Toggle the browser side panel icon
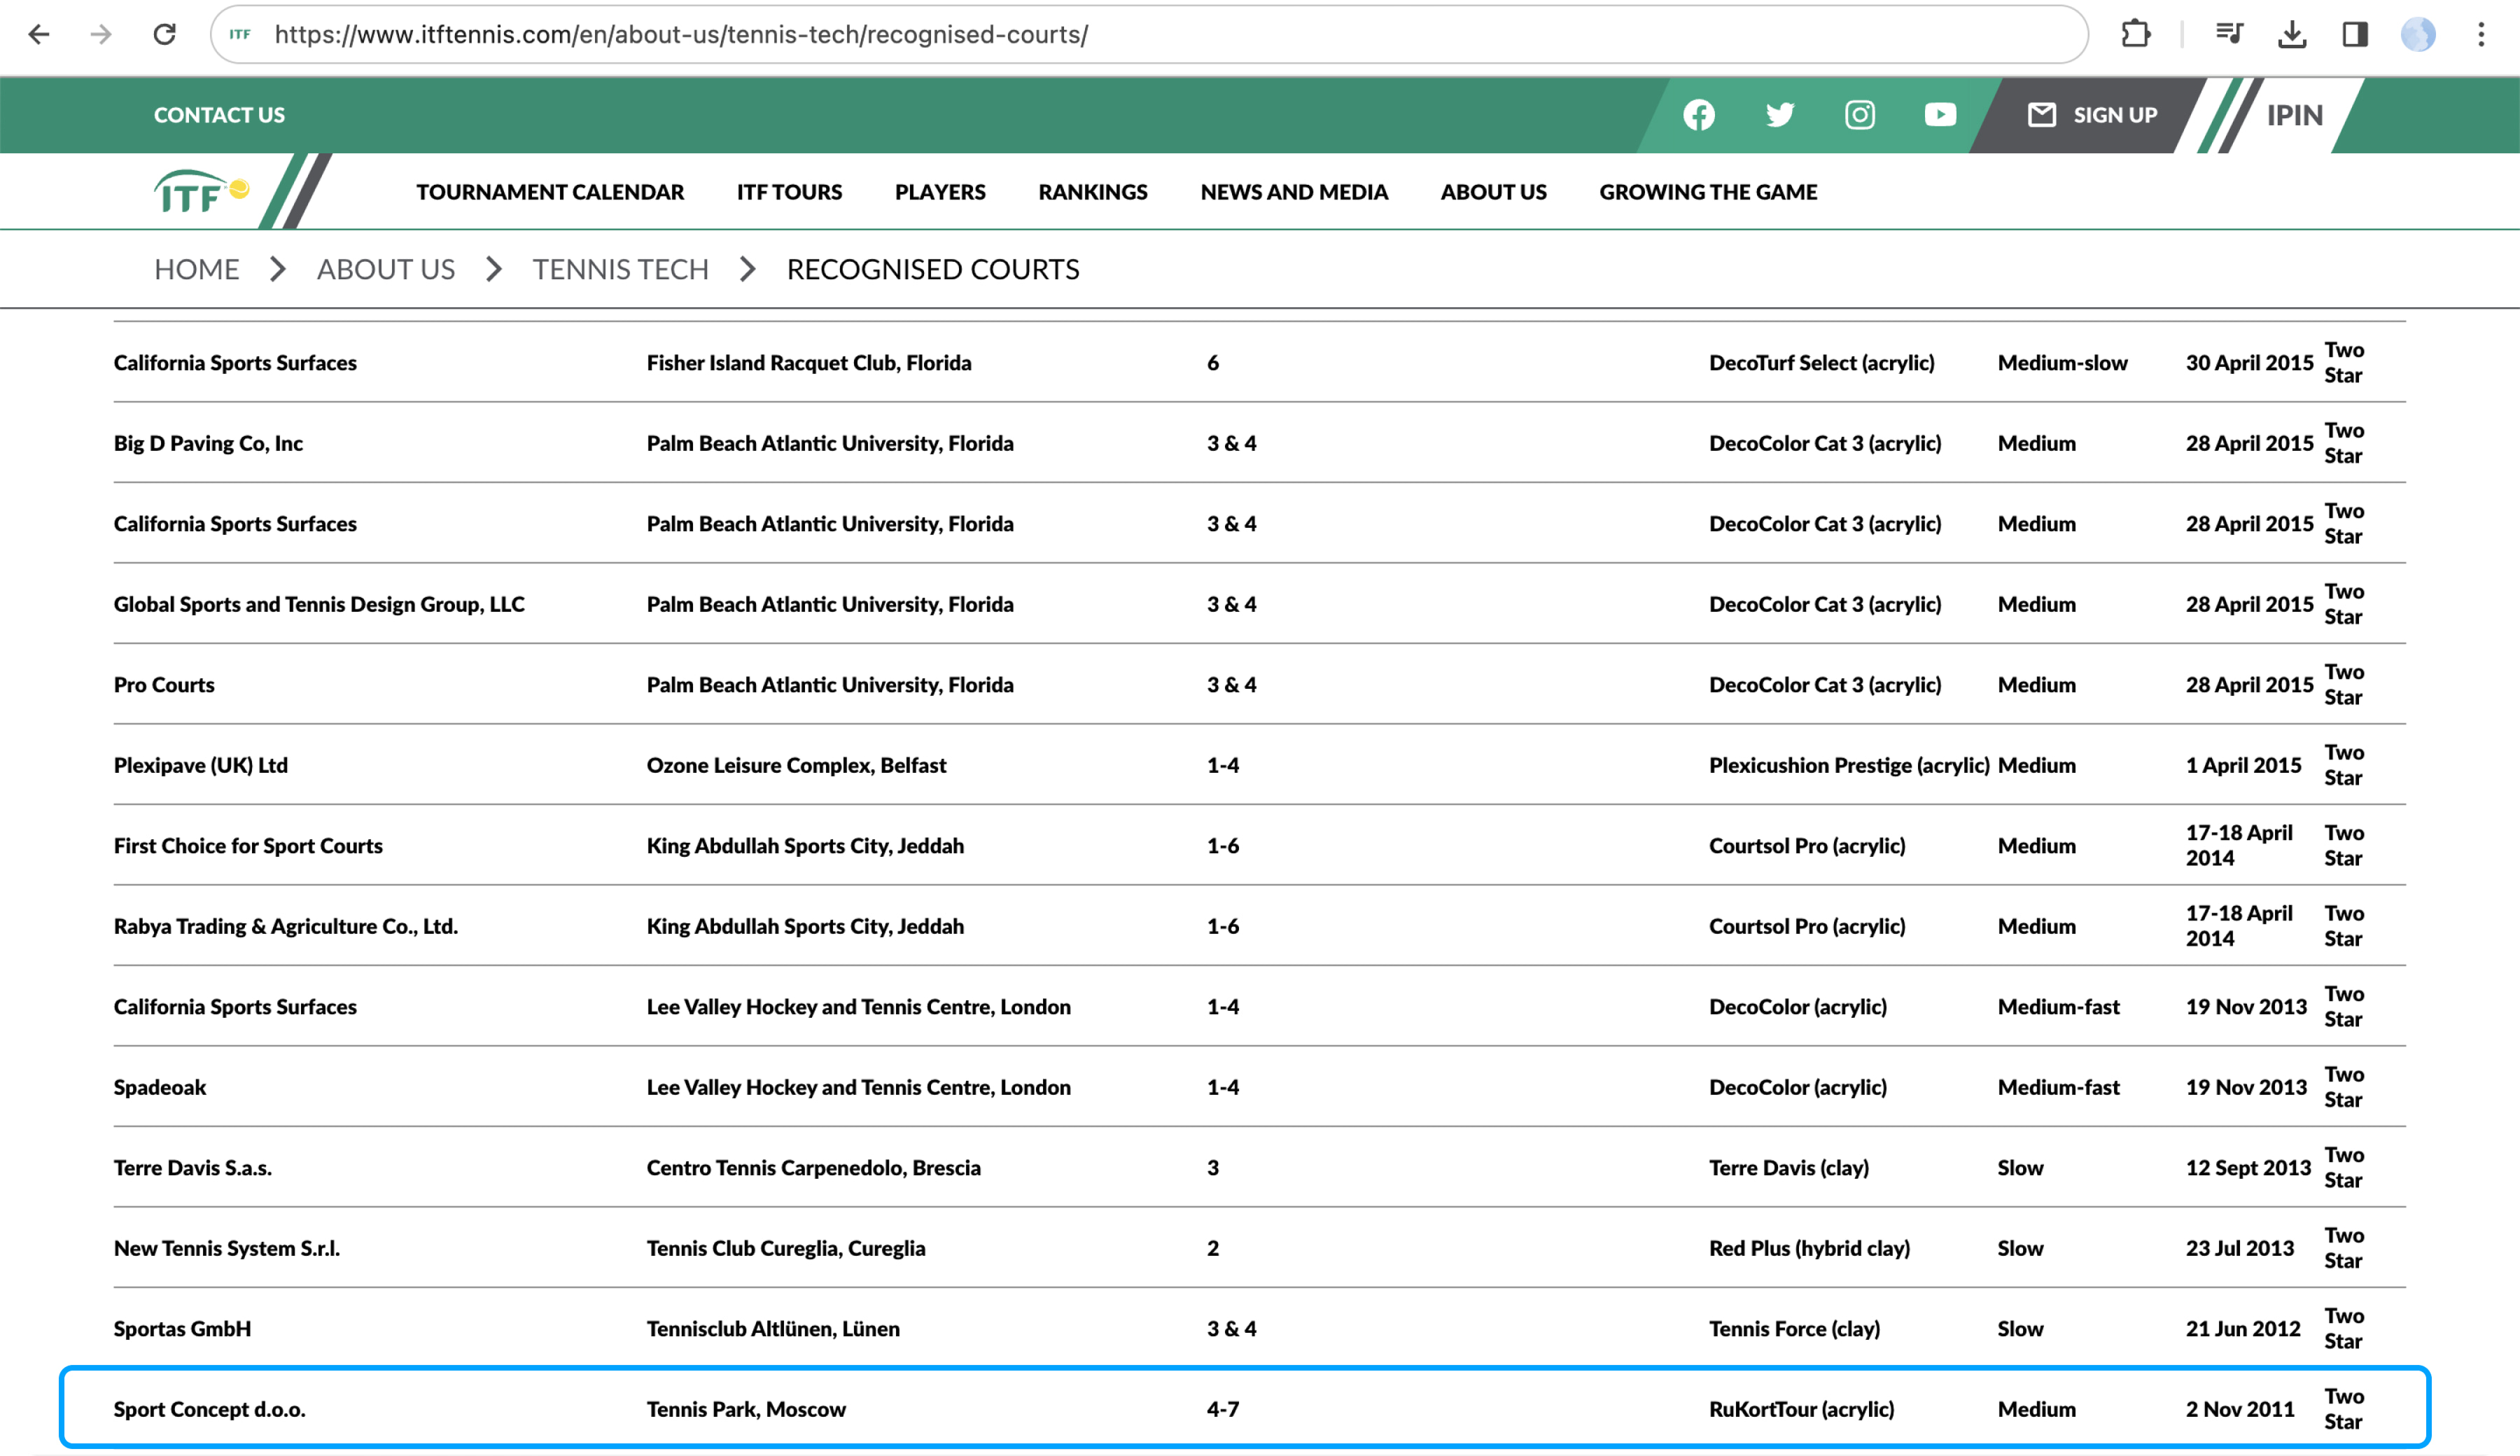Image resolution: width=2520 pixels, height=1456 pixels. click(x=2354, y=35)
